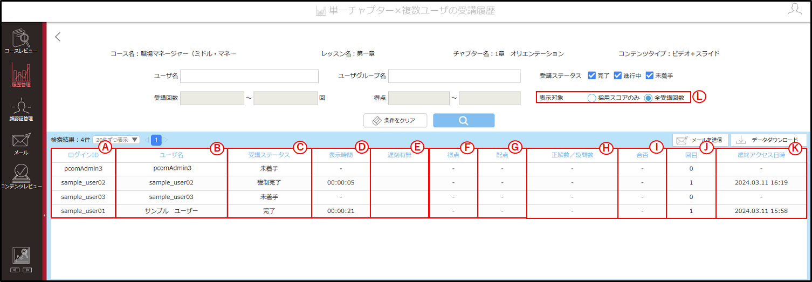812x282 pixels.
Task: Click the chart icon in page title
Action: tap(321, 11)
